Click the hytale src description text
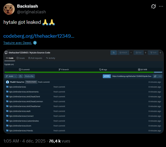The height and width of the screenshot is (147, 166). pos(9,64)
